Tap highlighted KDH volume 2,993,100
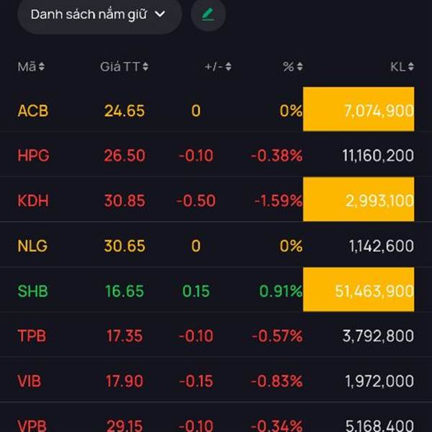The width and height of the screenshot is (432, 432). [359, 199]
